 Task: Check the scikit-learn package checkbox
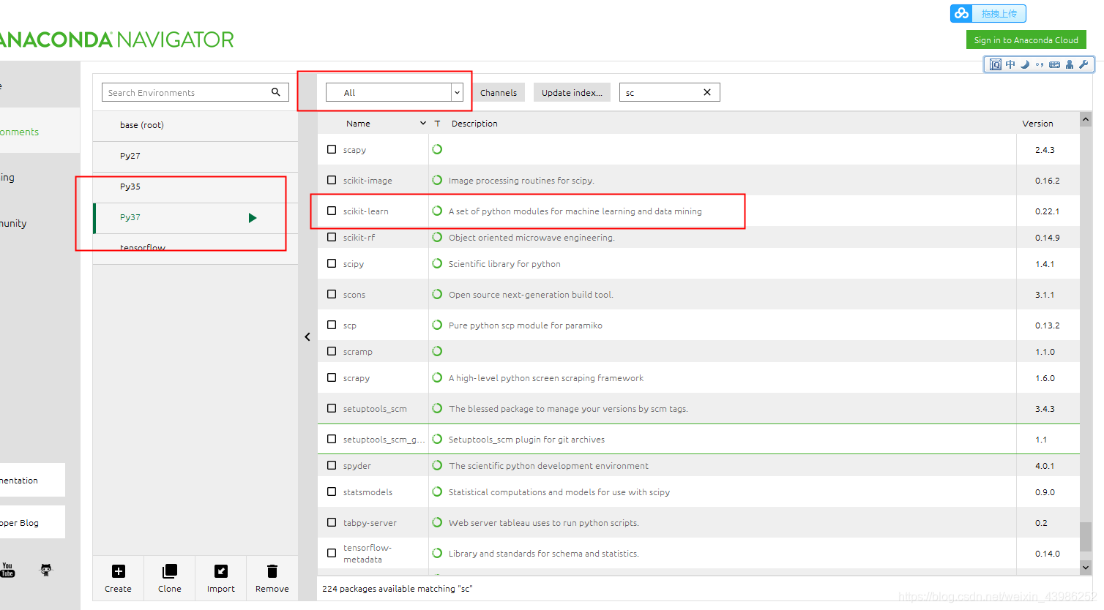click(x=332, y=211)
